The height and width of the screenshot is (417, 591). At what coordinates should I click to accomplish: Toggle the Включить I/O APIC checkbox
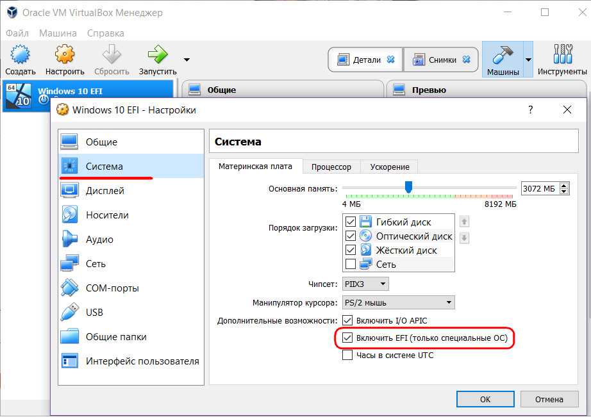click(348, 320)
